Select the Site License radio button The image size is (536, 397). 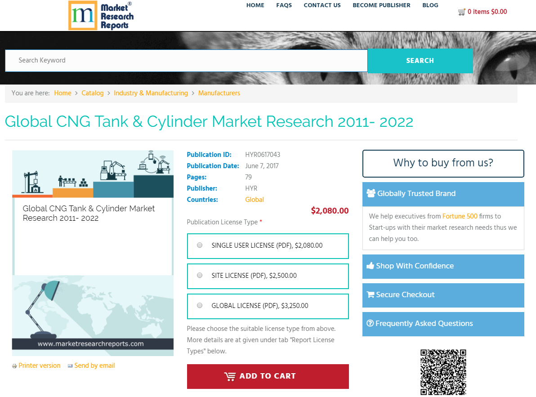pyautogui.click(x=199, y=275)
